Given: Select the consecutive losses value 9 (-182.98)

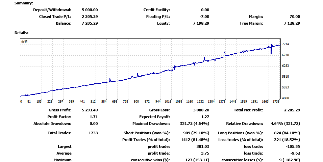Looking at the screenshot, I should tap(290, 160).
